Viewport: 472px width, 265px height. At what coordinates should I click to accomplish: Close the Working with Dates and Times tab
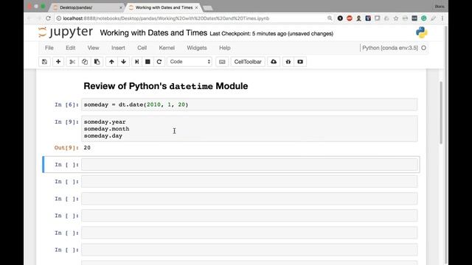point(197,7)
